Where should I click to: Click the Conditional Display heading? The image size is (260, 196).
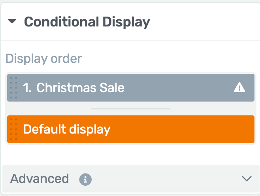point(87,22)
